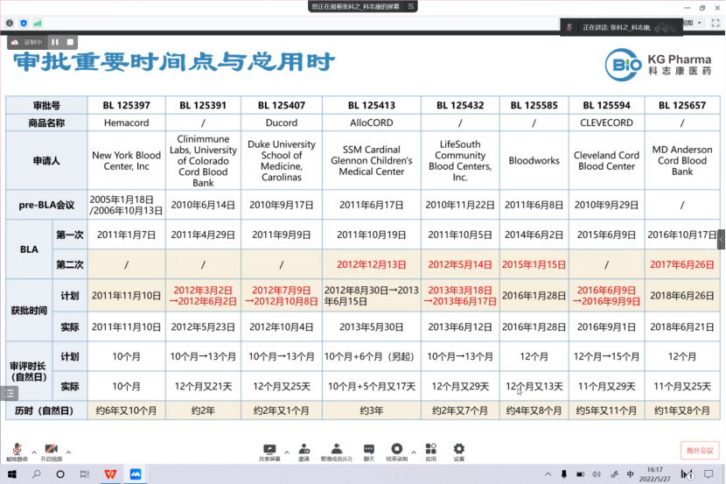
Task: Expand the collapsed side panel handle at right edge
Action: [722, 240]
